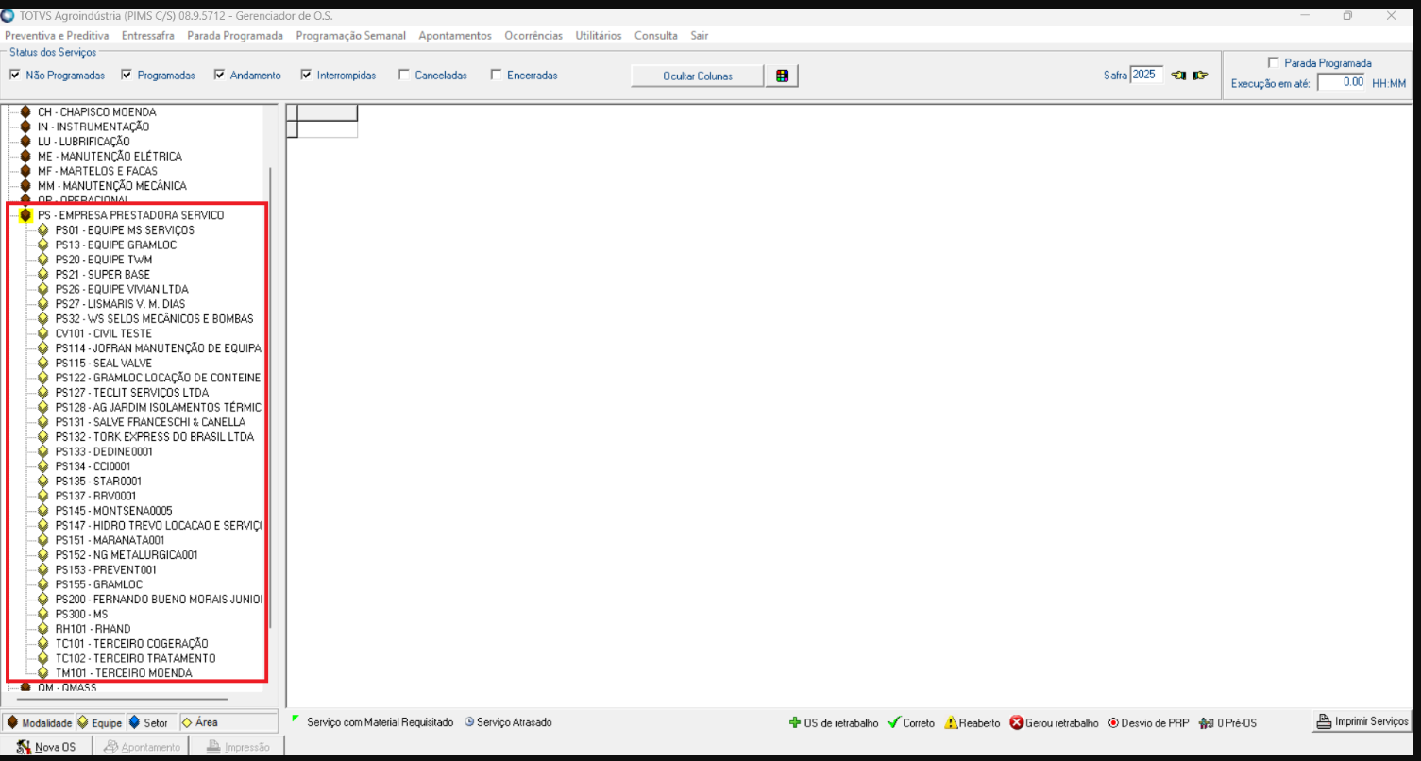Open the Entressafra menu
This screenshot has height=761, width=1421.
pos(148,36)
